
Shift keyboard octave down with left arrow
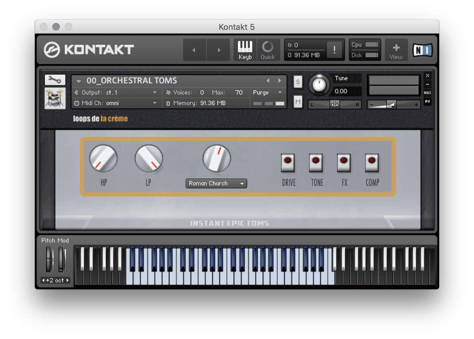coord(43,280)
